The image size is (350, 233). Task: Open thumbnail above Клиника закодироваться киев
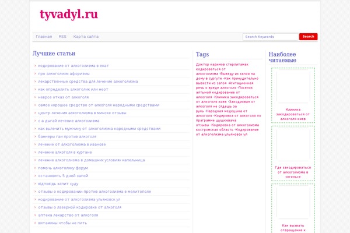pyautogui.click(x=293, y=87)
